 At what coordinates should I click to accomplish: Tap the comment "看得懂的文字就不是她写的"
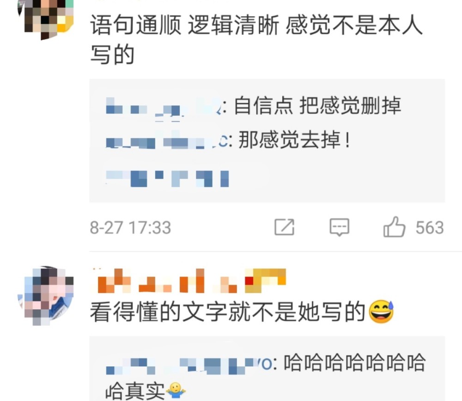tap(228, 312)
